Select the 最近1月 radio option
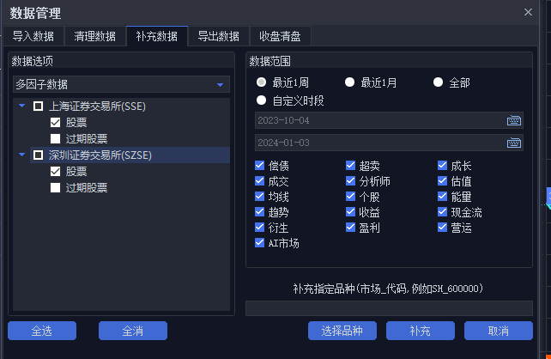The height and width of the screenshot is (359, 551). [x=349, y=82]
